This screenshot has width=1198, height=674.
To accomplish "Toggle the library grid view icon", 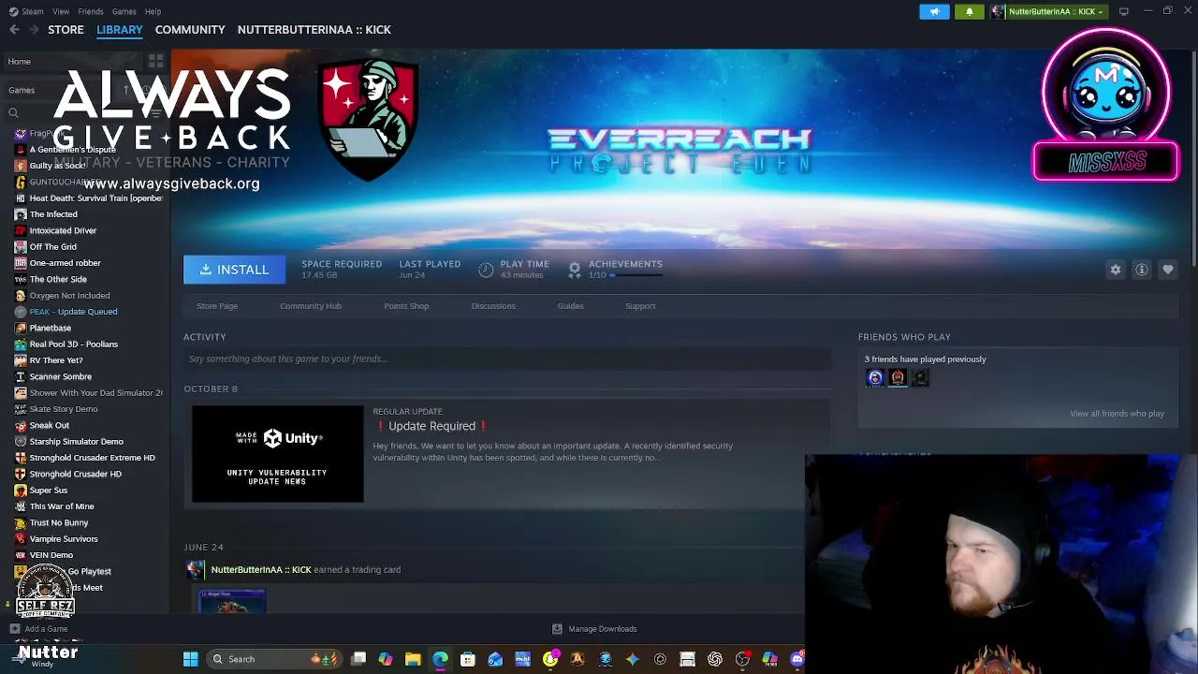I will pyautogui.click(x=155, y=61).
